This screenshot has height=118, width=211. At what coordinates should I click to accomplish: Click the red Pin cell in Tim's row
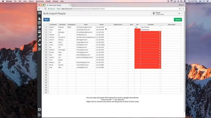(x=137, y=32)
